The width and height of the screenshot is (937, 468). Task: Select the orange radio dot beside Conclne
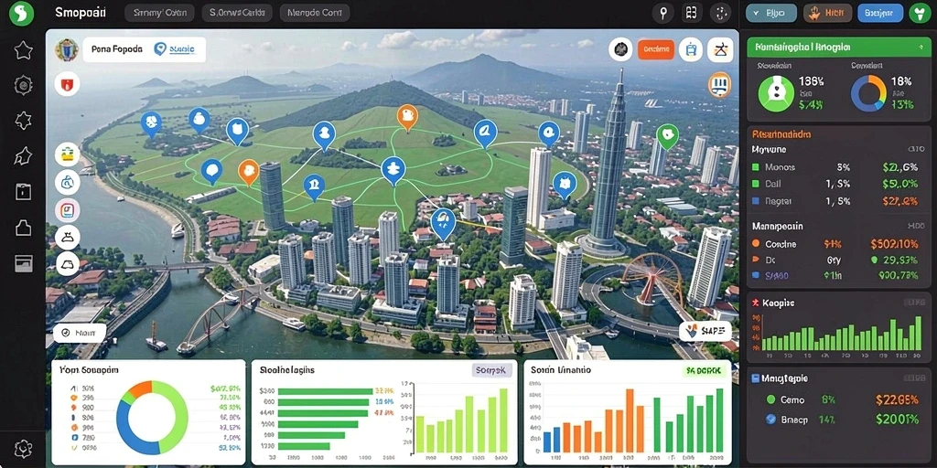pyautogui.click(x=755, y=243)
